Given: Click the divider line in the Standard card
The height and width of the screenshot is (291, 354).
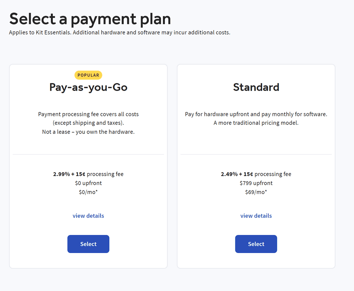Looking at the screenshot, I should pos(256,154).
